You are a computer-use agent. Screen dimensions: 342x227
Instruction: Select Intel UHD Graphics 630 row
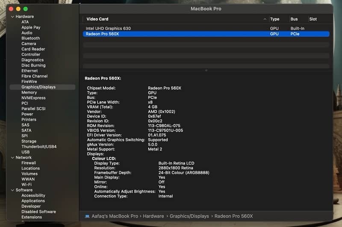point(108,29)
